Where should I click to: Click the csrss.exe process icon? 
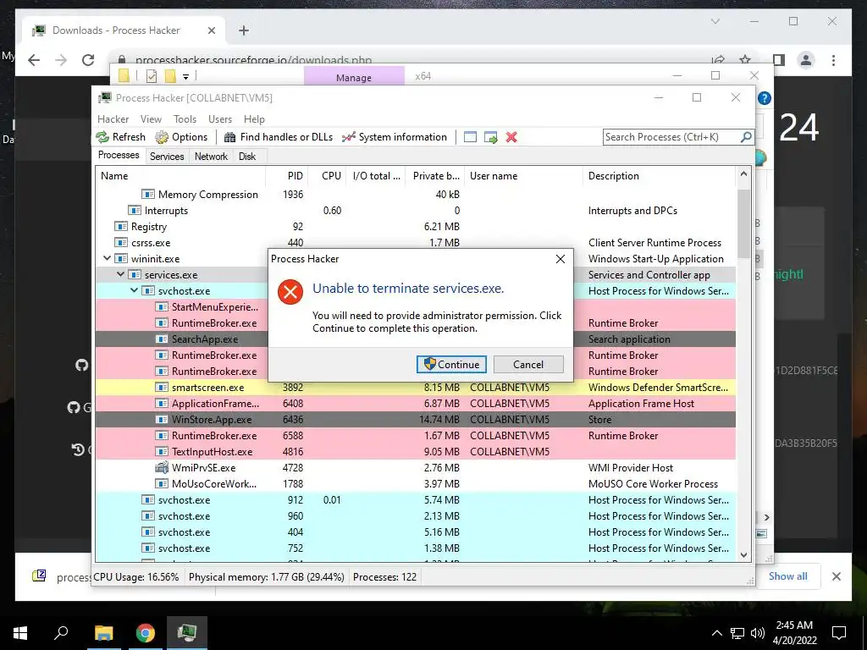coord(120,242)
